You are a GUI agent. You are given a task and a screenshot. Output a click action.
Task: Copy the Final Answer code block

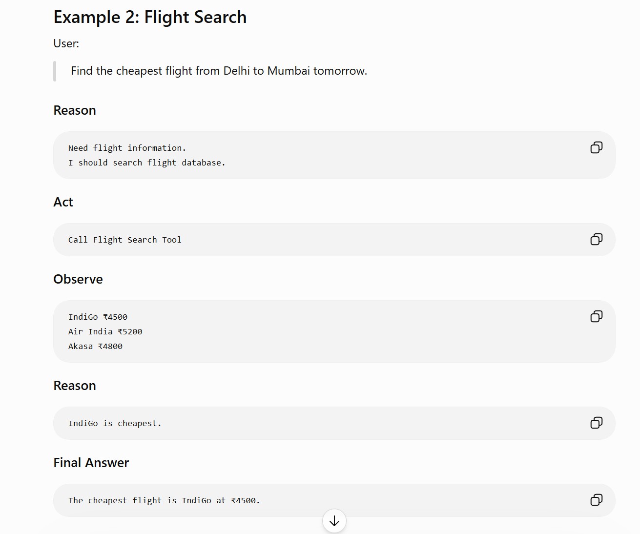click(x=596, y=500)
